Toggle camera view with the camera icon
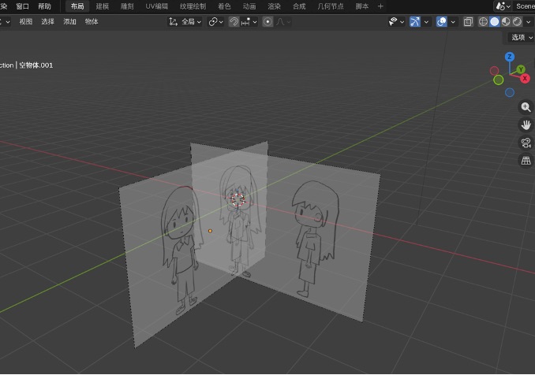 click(526, 143)
